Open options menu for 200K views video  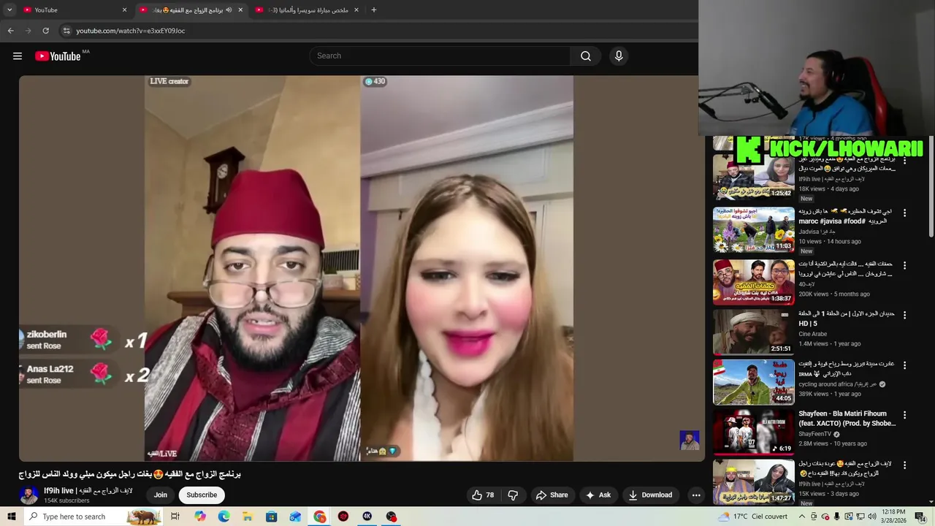pos(904,266)
